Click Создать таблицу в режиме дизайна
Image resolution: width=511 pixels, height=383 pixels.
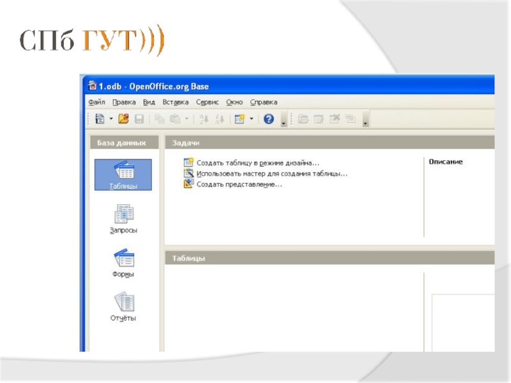[x=258, y=163]
